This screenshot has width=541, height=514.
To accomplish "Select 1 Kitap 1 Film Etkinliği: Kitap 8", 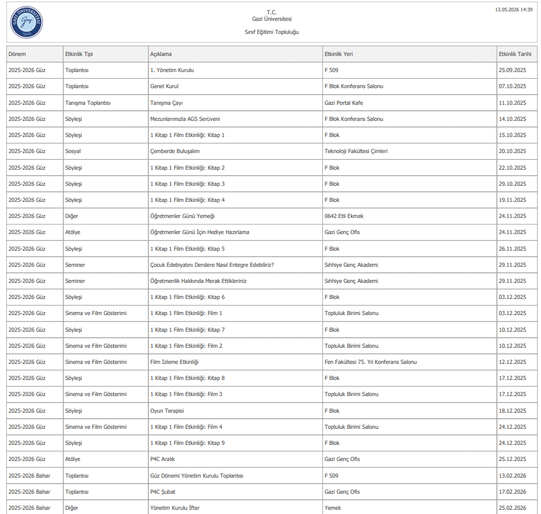I will coord(235,378).
